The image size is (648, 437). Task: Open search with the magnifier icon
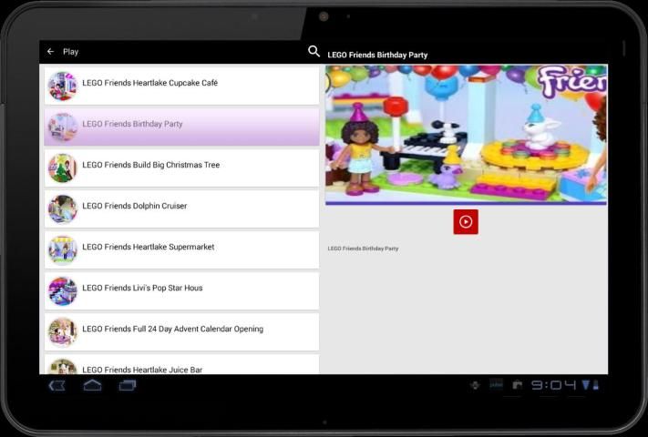[x=314, y=52]
